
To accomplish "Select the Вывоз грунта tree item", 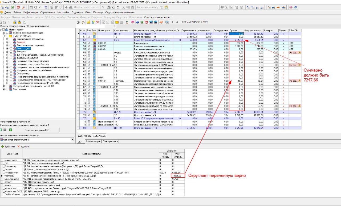I will [23, 49].
